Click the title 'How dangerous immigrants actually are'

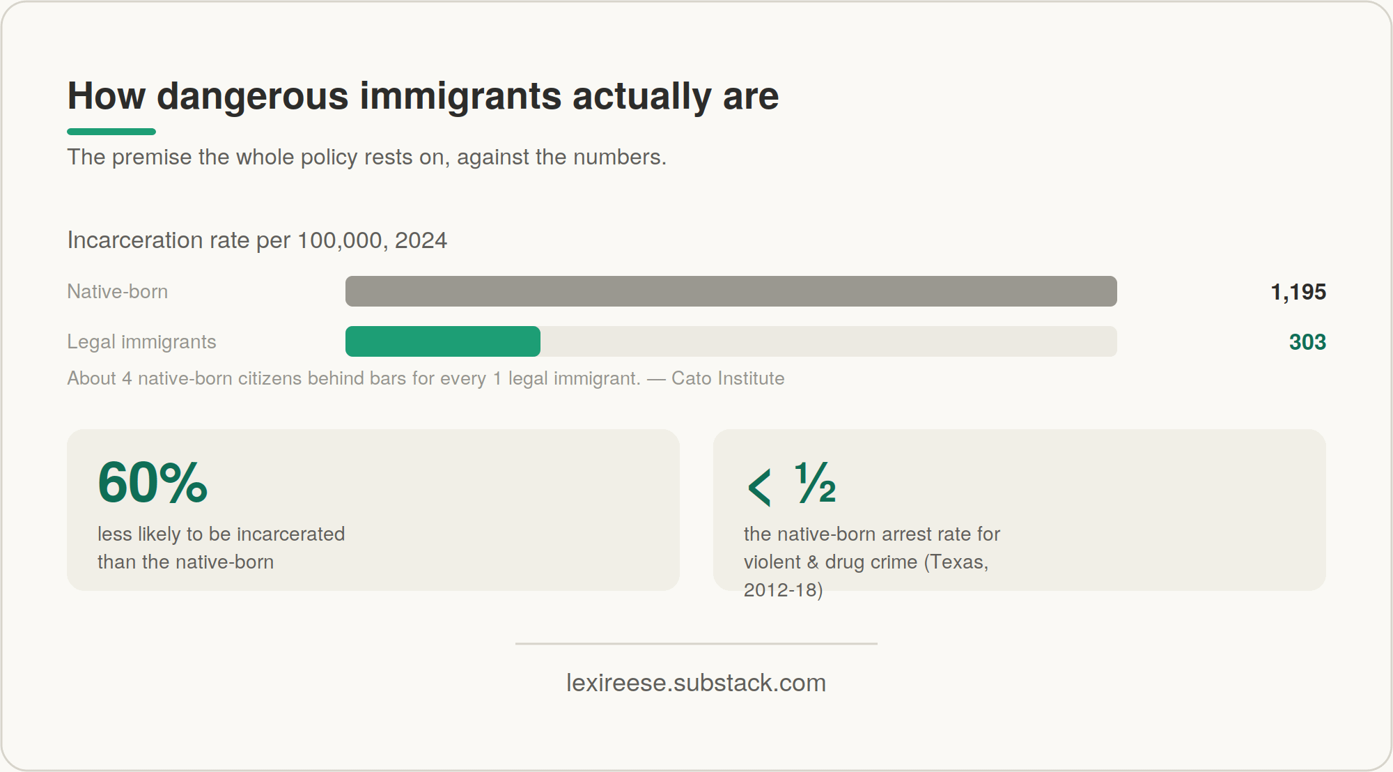click(423, 95)
